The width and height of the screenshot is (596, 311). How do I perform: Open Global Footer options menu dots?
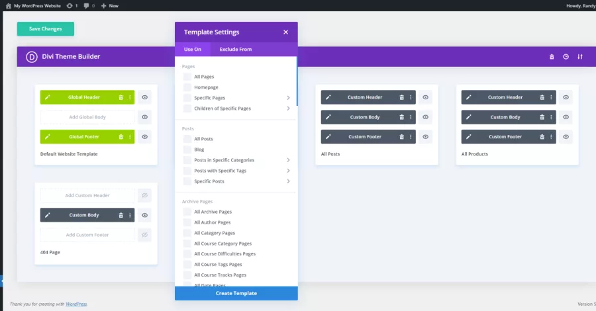click(130, 137)
